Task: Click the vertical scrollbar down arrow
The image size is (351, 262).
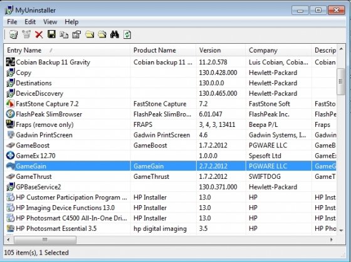Action: click(341, 230)
